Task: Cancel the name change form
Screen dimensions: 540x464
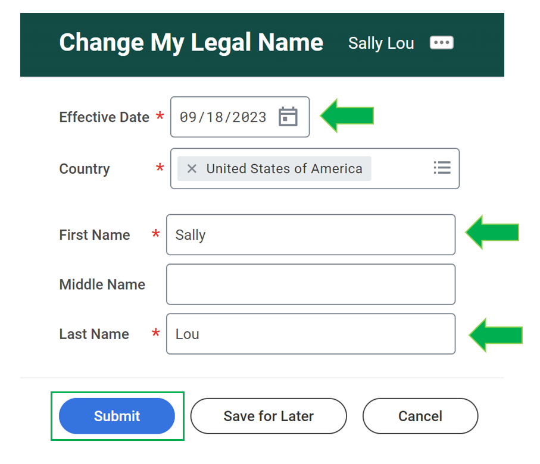Action: (x=420, y=416)
